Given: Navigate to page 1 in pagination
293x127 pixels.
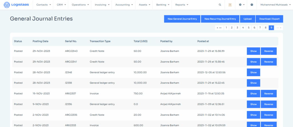Looking at the screenshot, I should [x=226, y=28].
